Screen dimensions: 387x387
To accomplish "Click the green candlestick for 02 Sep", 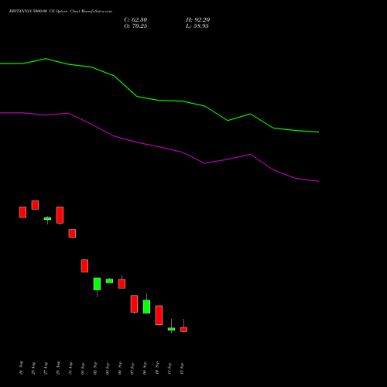I will click(x=97, y=284).
